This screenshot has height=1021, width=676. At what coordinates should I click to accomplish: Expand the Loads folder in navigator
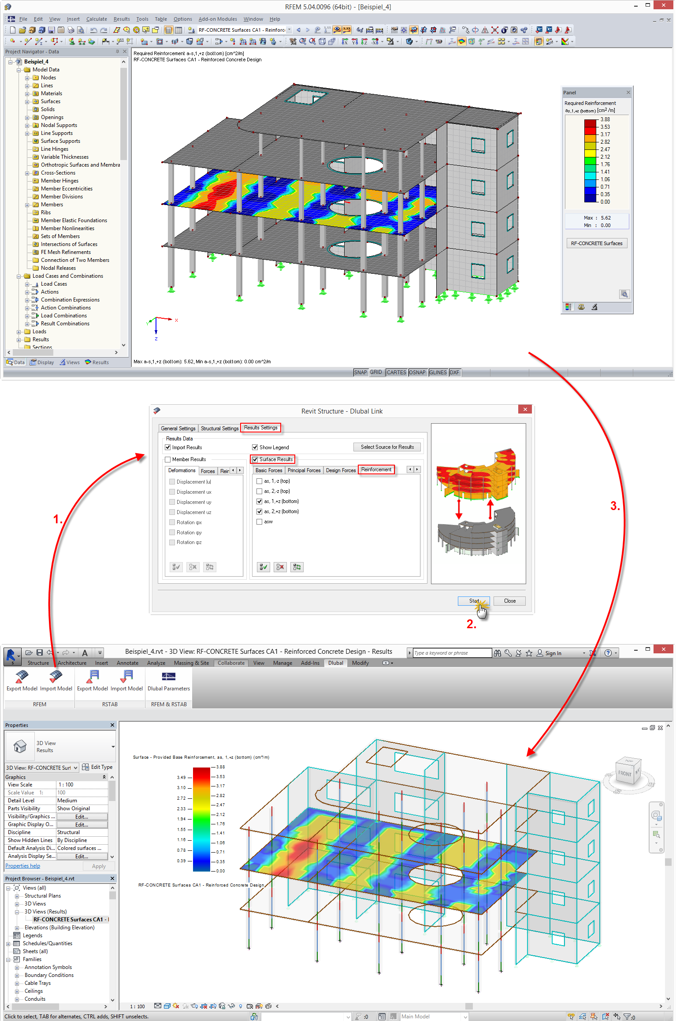point(19,332)
